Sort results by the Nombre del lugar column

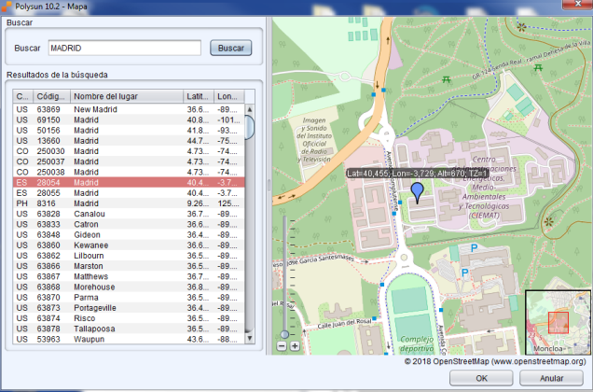pyautogui.click(x=126, y=96)
